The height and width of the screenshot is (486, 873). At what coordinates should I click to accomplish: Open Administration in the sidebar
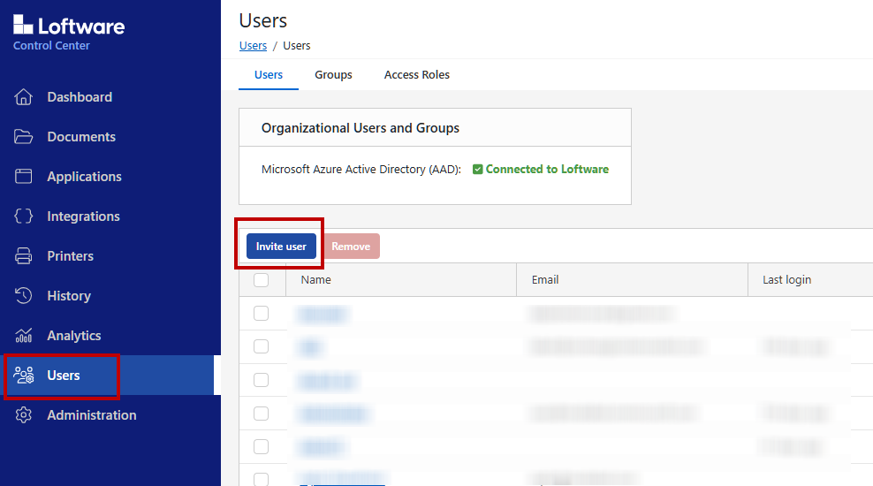coord(92,415)
